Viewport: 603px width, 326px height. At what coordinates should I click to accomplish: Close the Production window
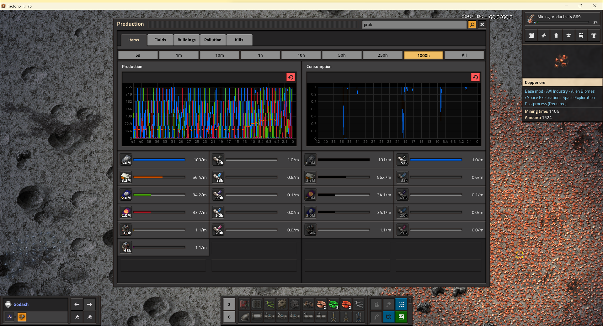482,24
